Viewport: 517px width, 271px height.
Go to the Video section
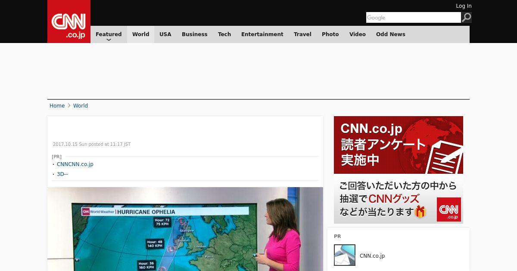coord(358,34)
